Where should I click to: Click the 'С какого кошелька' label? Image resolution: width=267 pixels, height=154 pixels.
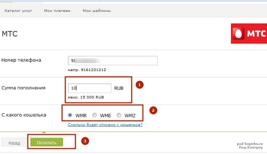click(x=24, y=115)
